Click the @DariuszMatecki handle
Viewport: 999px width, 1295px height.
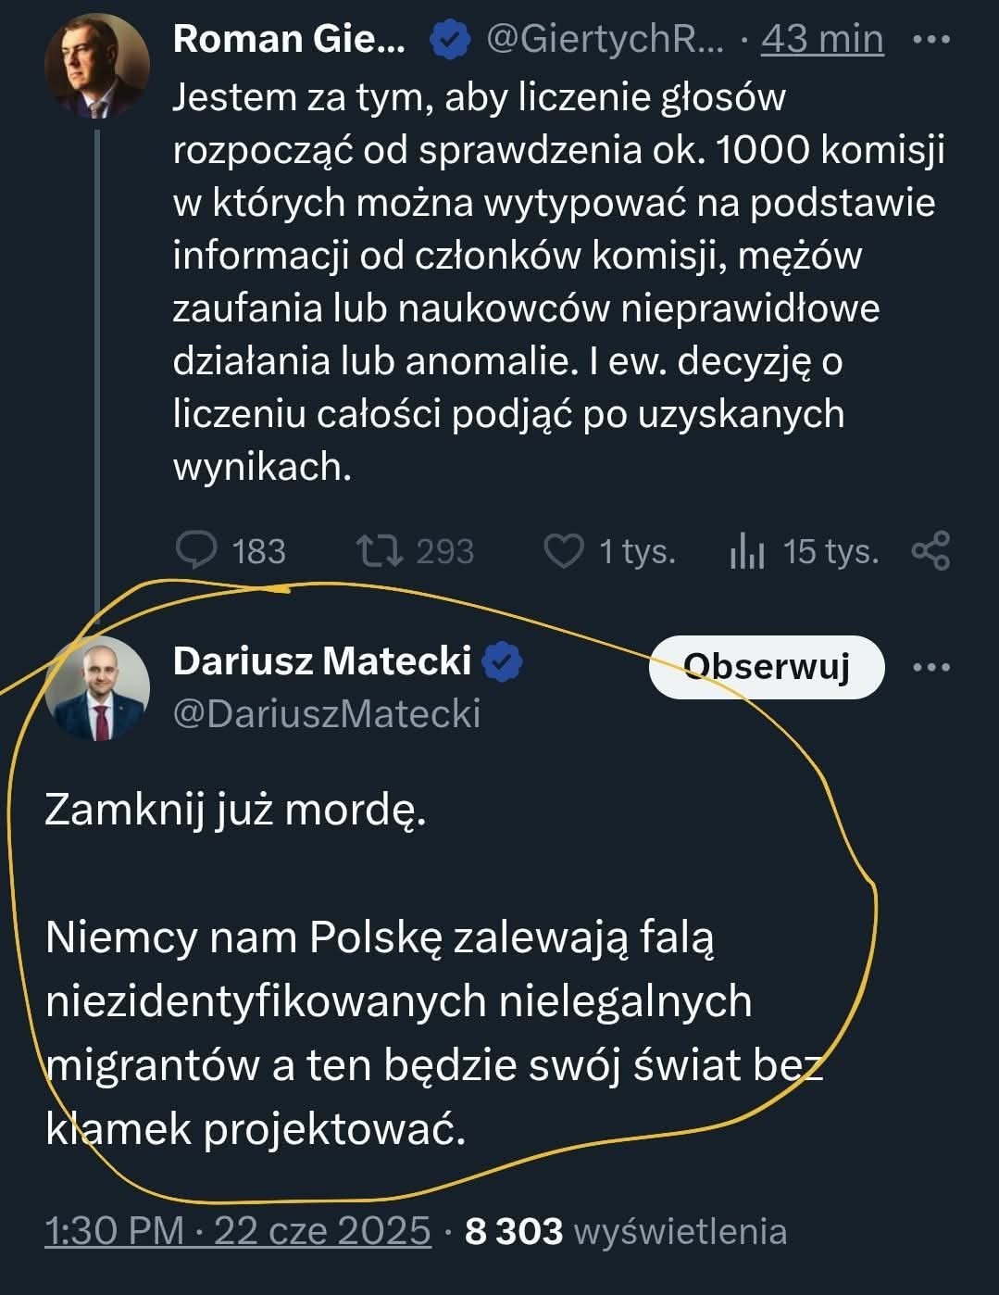coord(327,714)
